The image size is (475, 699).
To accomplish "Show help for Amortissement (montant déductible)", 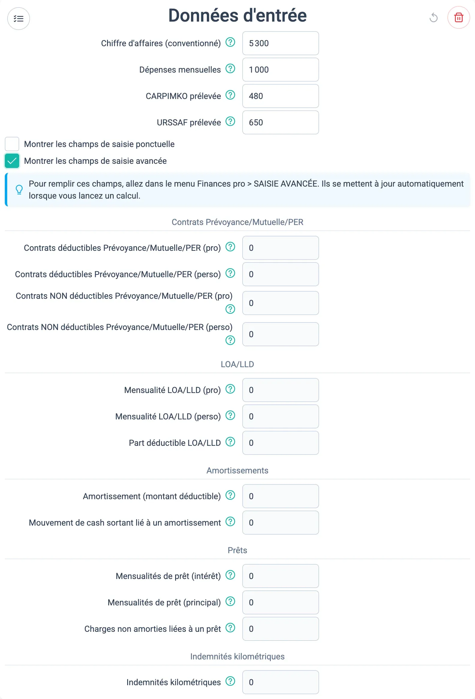I will 230,495.
